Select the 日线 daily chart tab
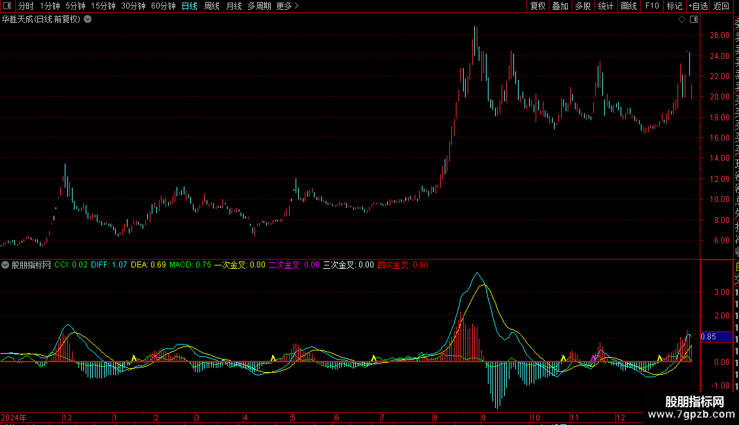The width and height of the screenshot is (739, 425). click(190, 6)
